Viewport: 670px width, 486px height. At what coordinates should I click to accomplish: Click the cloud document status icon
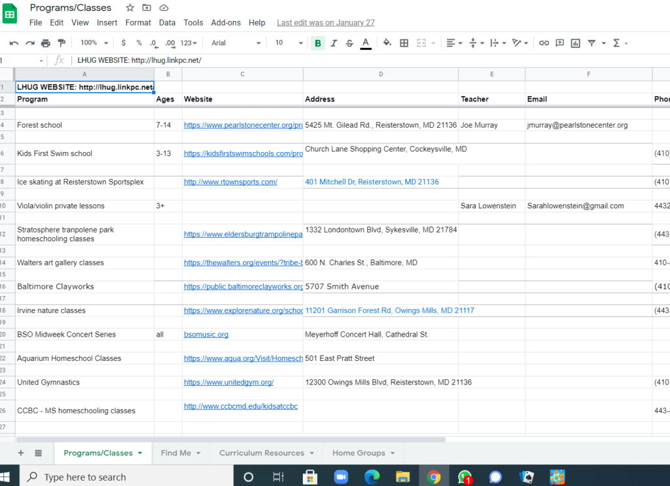point(164,8)
